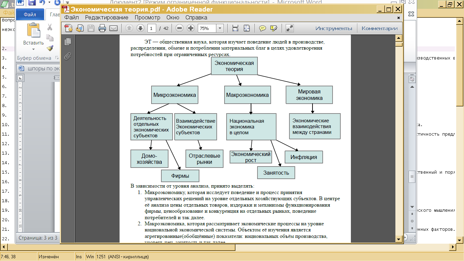This screenshot has width=464, height=261.
Task: Click the fit width scrolling mode icon
Action: point(235,28)
